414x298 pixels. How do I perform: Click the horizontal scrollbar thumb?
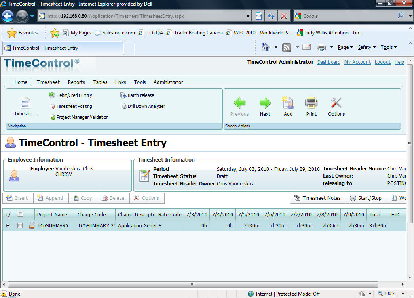[193, 284]
